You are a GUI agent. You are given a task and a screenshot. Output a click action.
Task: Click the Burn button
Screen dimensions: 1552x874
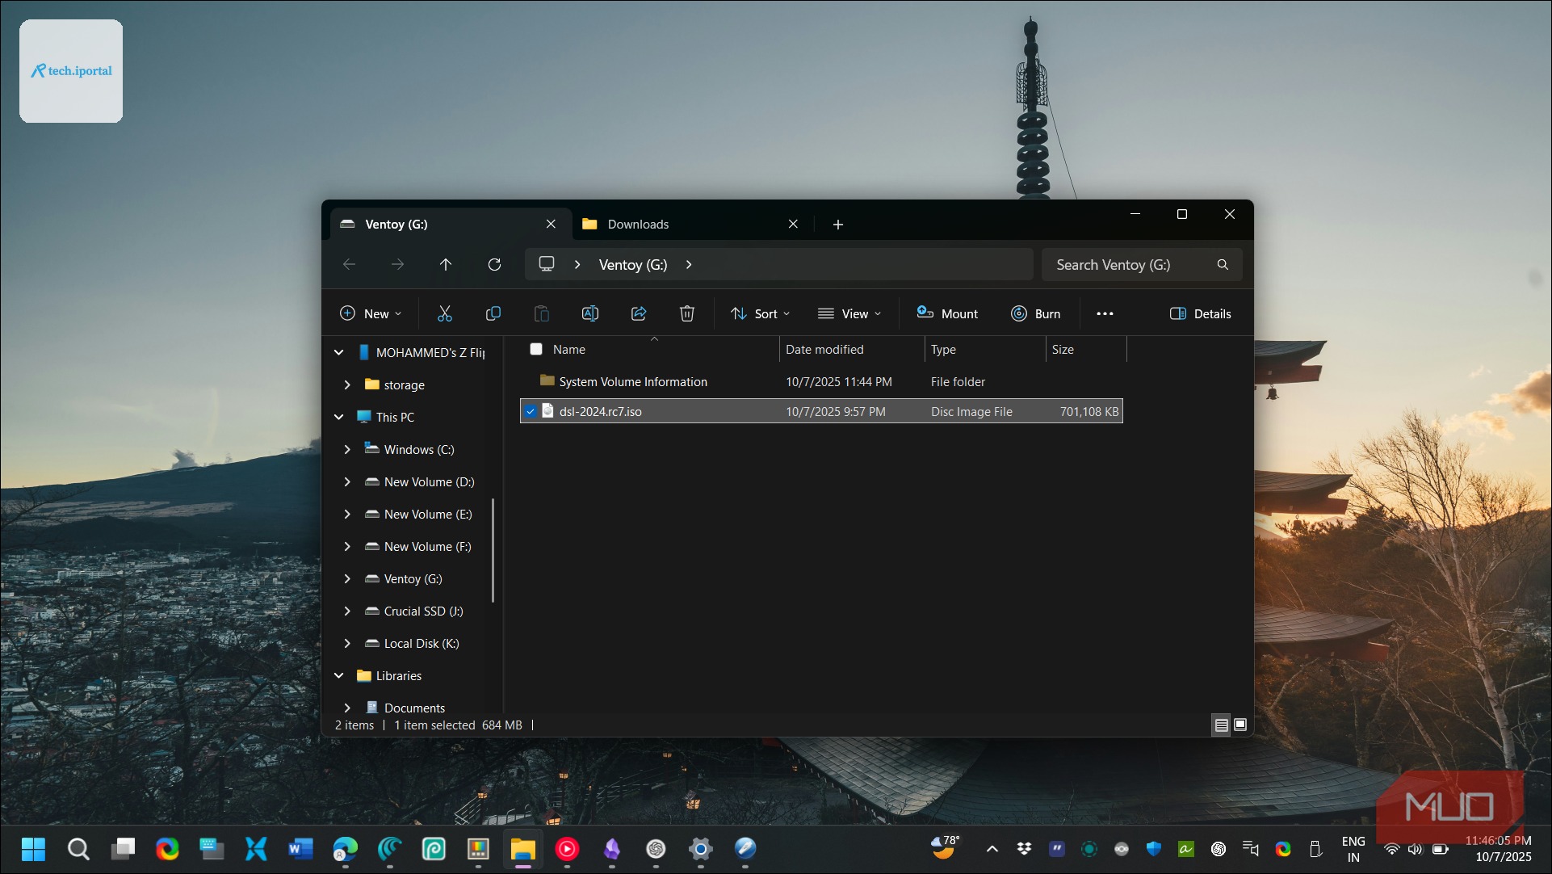1036,313
